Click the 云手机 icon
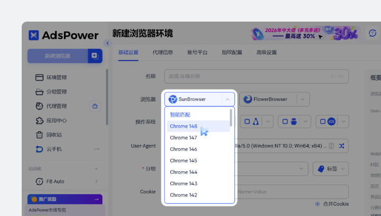 coord(39,149)
